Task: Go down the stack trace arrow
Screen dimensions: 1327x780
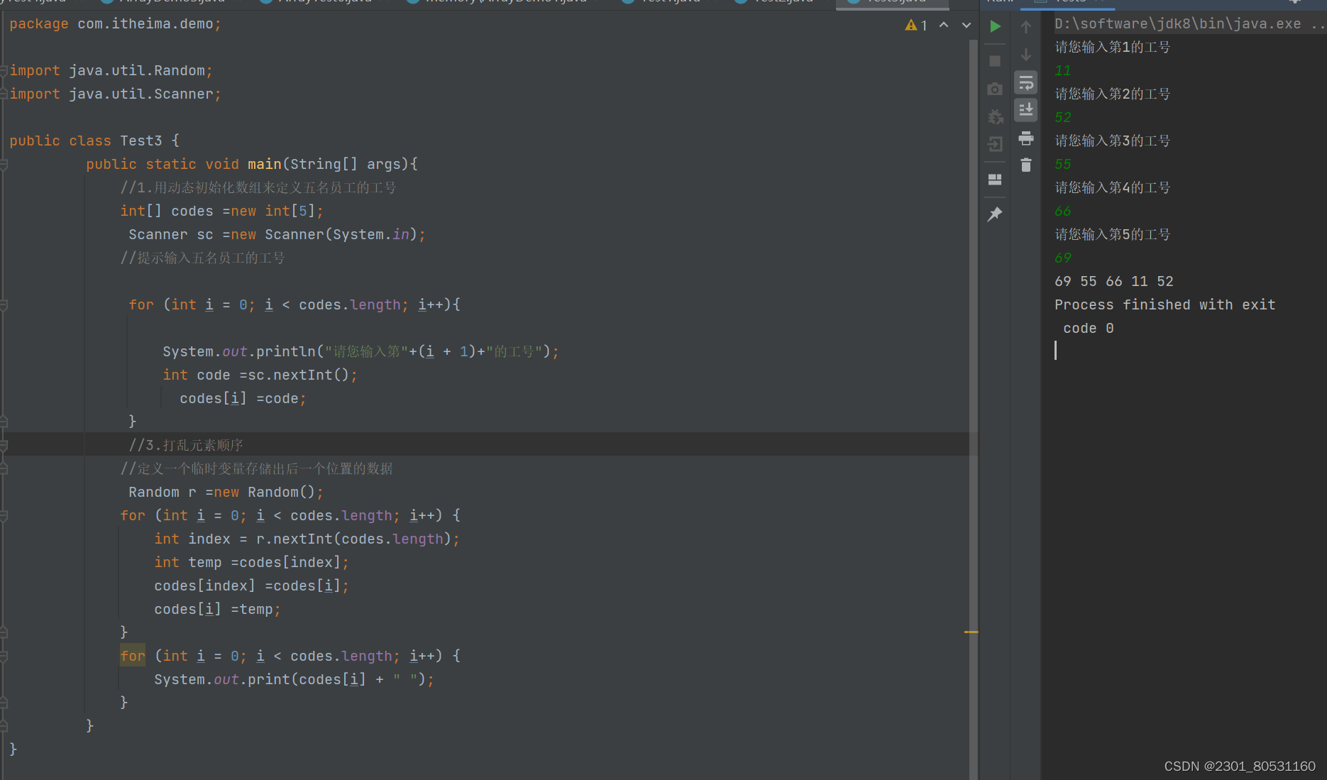Action: (1026, 55)
